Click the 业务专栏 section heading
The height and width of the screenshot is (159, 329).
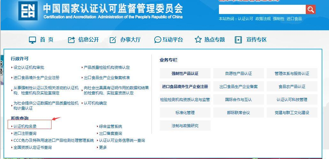coord(169,60)
